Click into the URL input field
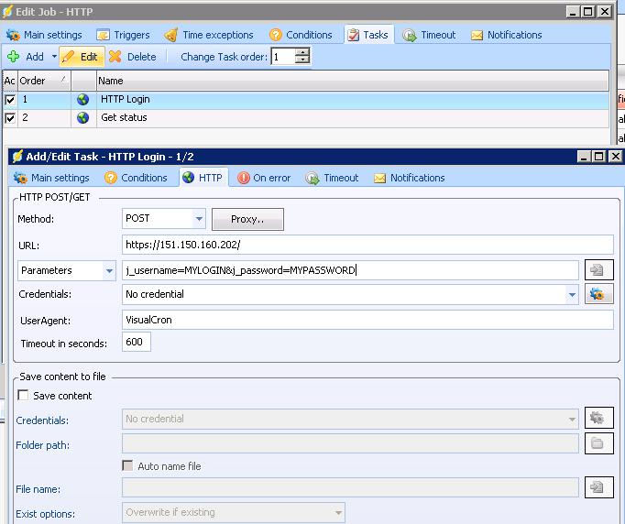The width and height of the screenshot is (625, 524). click(367, 245)
